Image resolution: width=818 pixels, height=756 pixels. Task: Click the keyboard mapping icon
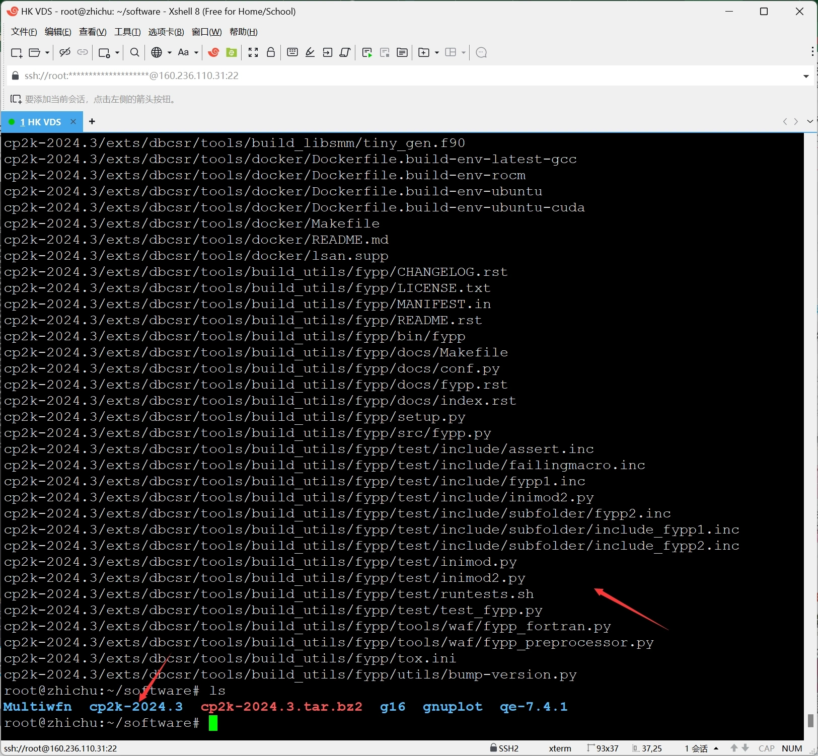[x=292, y=52]
